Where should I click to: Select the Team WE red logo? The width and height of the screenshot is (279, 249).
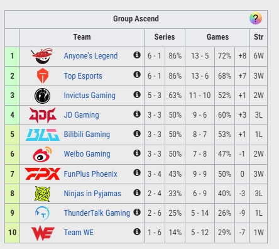click(43, 233)
